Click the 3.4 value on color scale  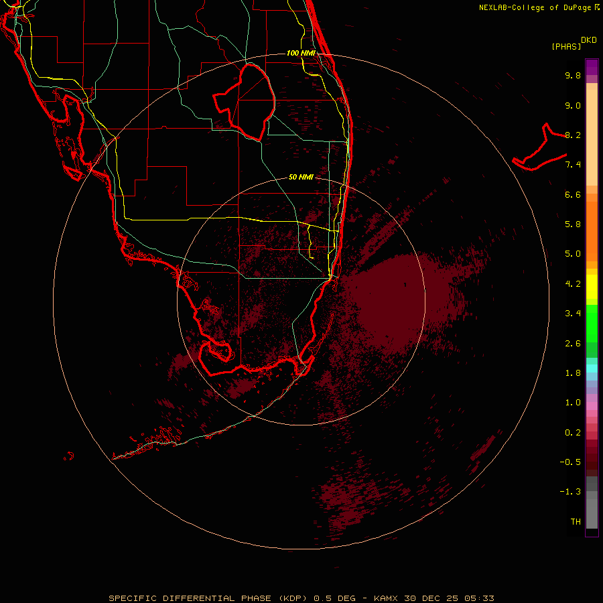pyautogui.click(x=573, y=314)
